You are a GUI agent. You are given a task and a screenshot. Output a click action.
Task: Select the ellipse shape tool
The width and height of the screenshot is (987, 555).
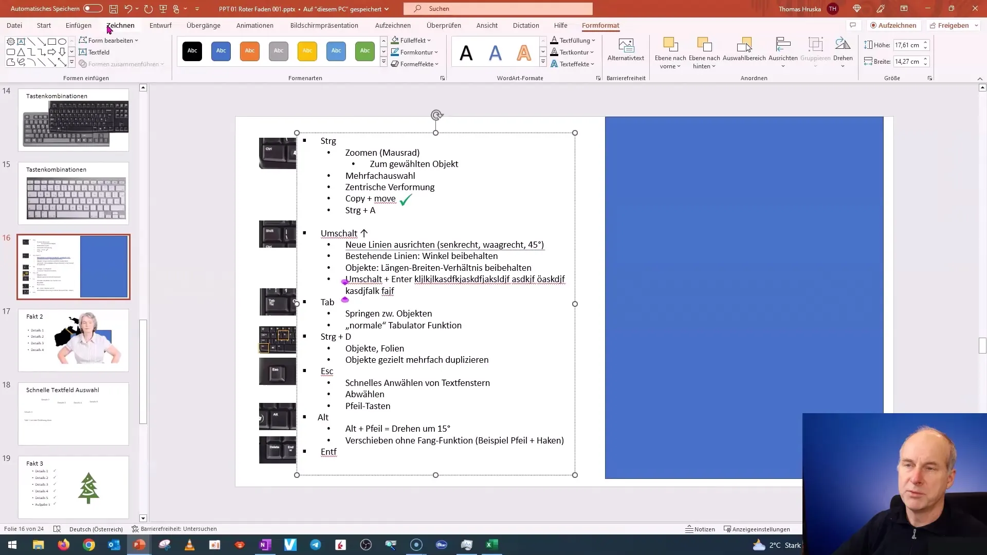(62, 42)
